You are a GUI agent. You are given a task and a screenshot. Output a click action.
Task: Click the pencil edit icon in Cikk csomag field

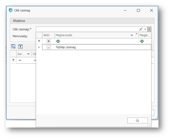tap(141, 29)
